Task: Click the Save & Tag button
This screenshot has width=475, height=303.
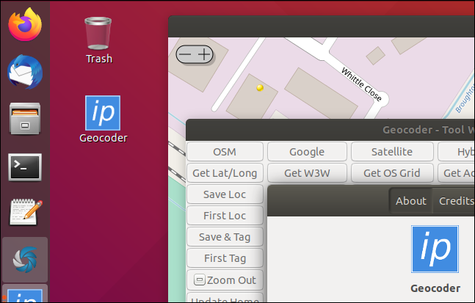Action: 225,237
